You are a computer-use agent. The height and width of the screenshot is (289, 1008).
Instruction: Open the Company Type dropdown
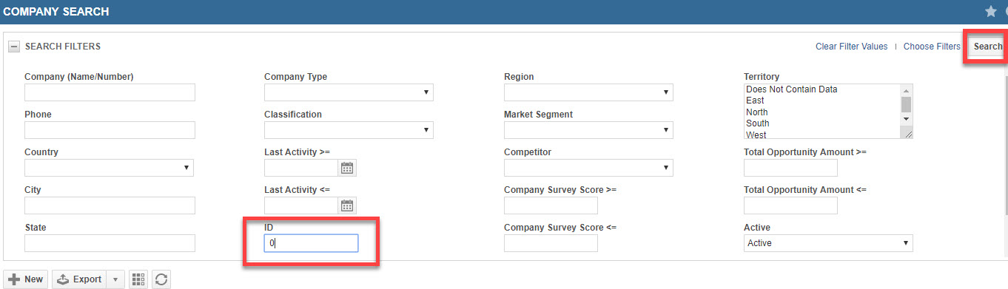tap(349, 92)
